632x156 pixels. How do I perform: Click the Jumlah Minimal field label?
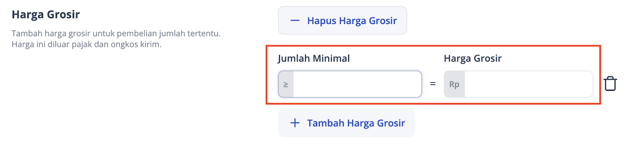(x=314, y=58)
